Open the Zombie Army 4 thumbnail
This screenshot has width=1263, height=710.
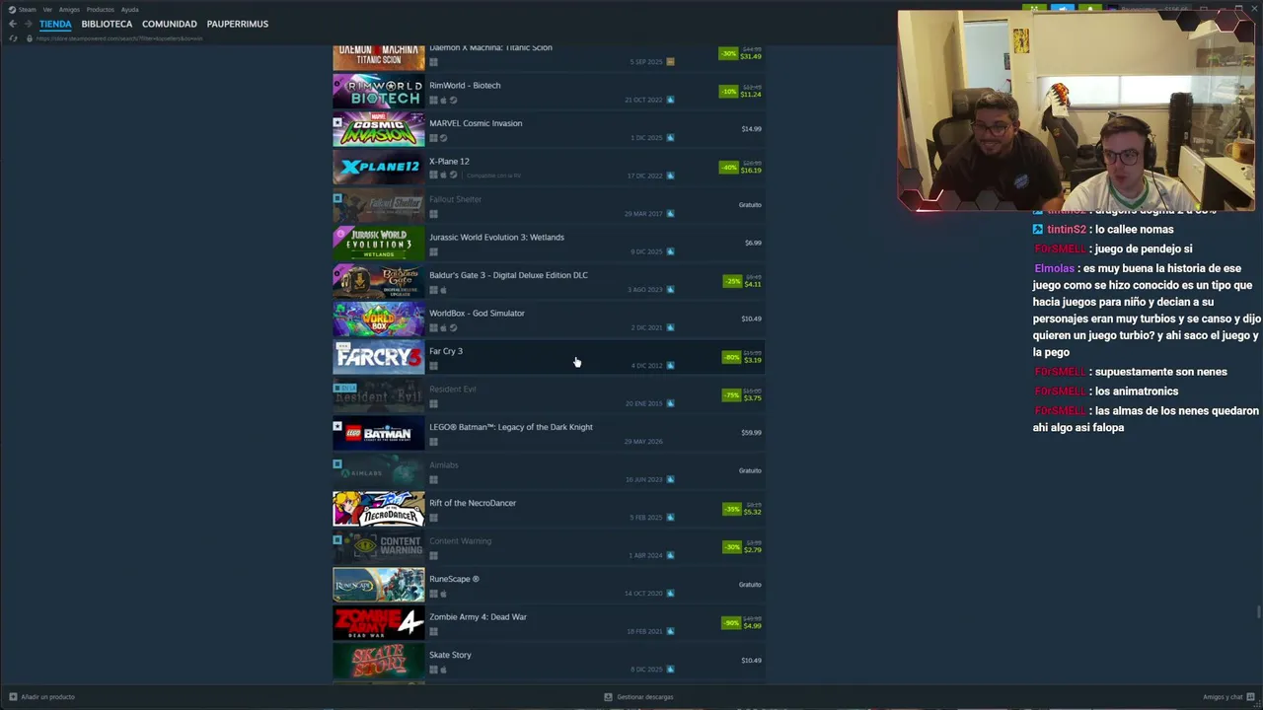click(379, 623)
